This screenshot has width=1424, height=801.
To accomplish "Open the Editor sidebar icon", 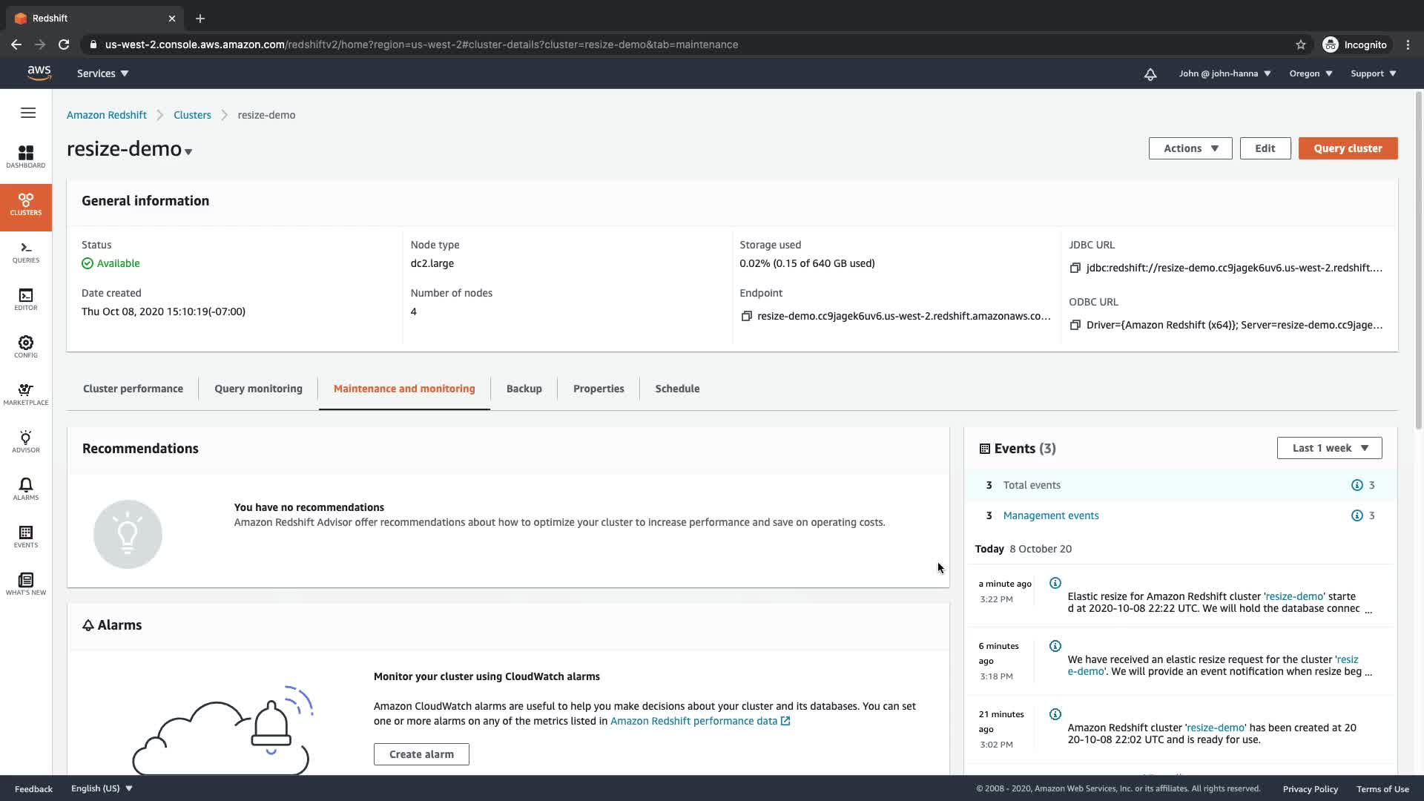I will (26, 299).
